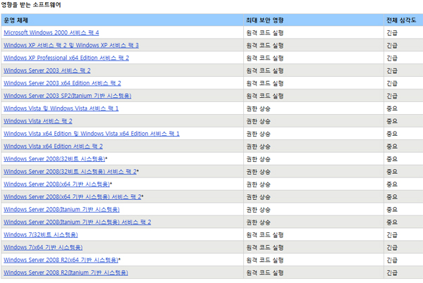Select 긴급 severity in Windows 7(32비트) row
Image resolution: width=423 pixels, height=283 pixels.
click(x=392, y=235)
